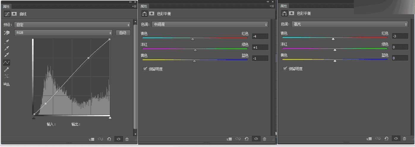Select the black point eyedropper in Curves
The image size is (415, 147).
[x=7, y=41]
